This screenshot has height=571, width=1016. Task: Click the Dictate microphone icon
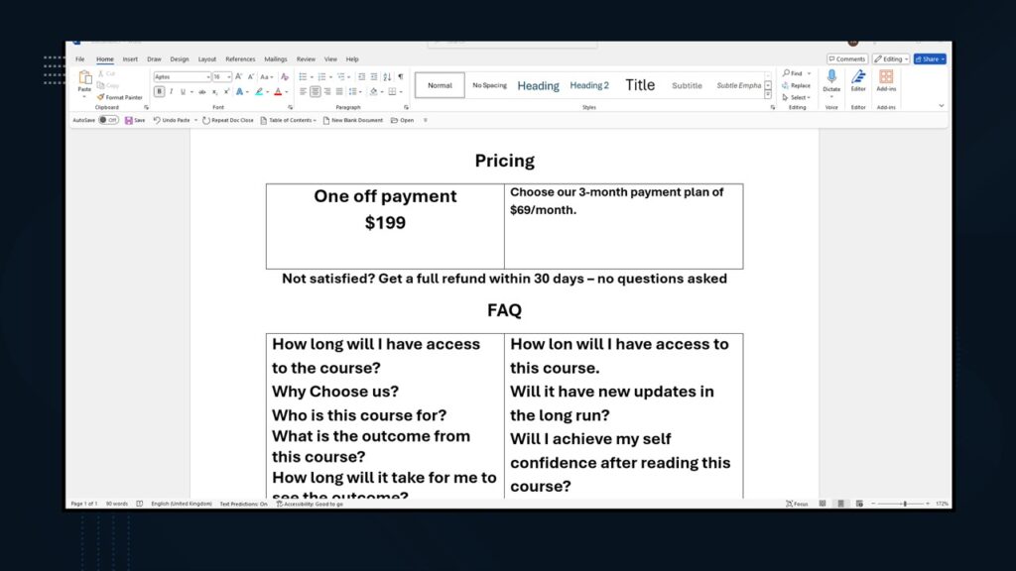click(x=831, y=77)
